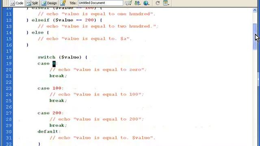This screenshot has height=146, width=260.
Task: Click line number 19 in the gutter
Action: pyautogui.click(x=9, y=64)
